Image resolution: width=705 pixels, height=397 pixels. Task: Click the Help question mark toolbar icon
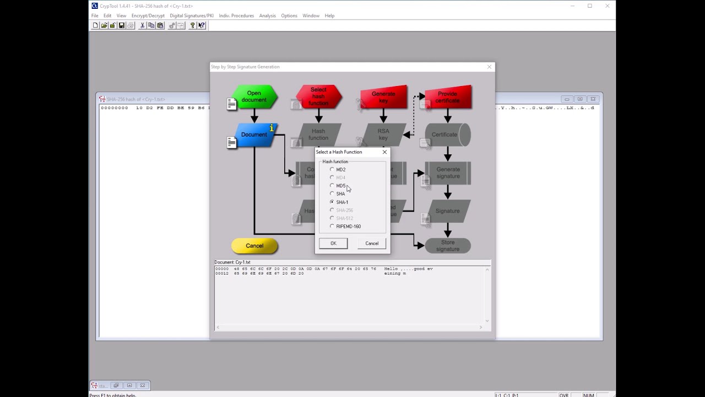pyautogui.click(x=192, y=25)
